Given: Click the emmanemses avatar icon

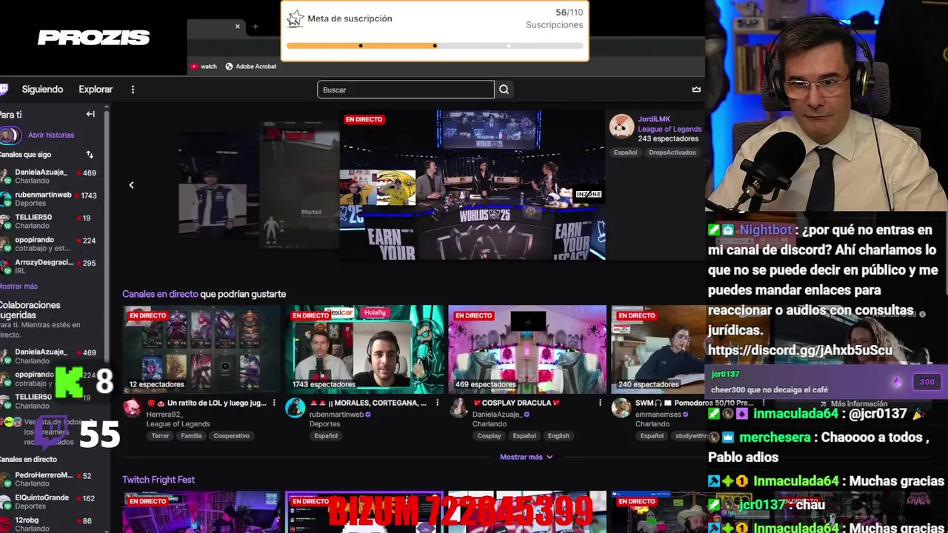Looking at the screenshot, I should pyautogui.click(x=621, y=408).
